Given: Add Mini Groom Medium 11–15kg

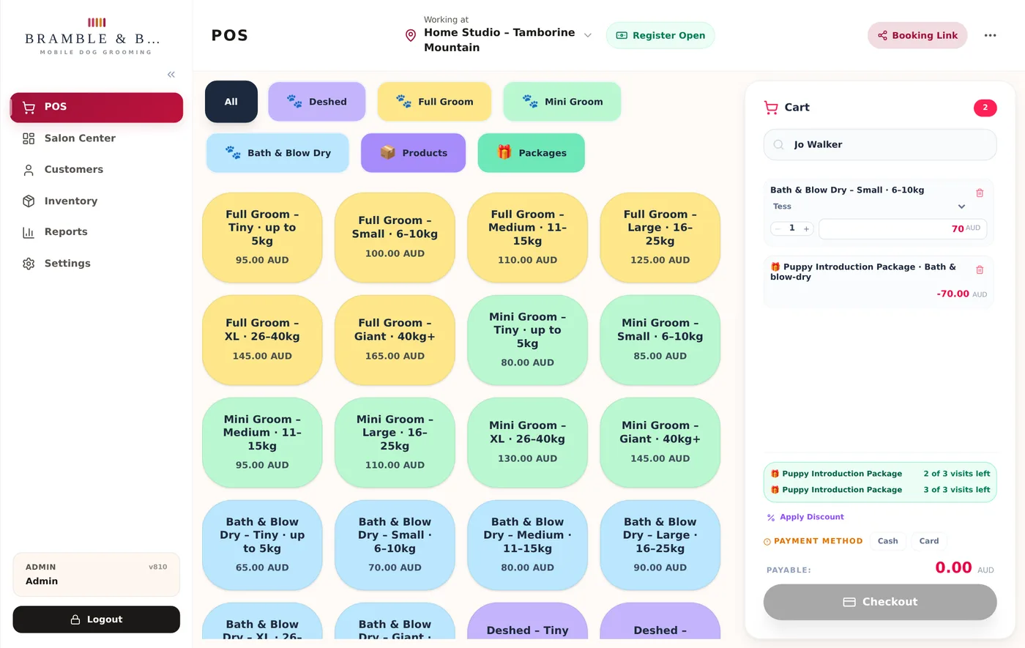Looking at the screenshot, I should tap(262, 442).
